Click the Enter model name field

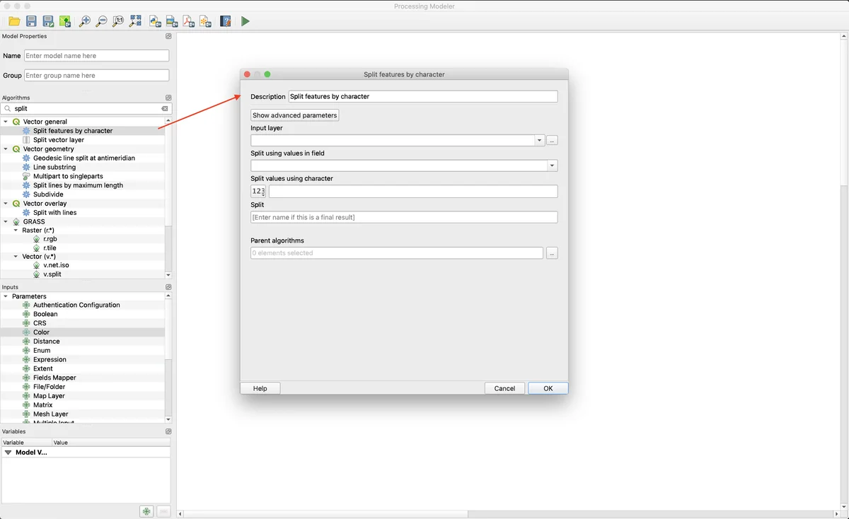pyautogui.click(x=96, y=56)
